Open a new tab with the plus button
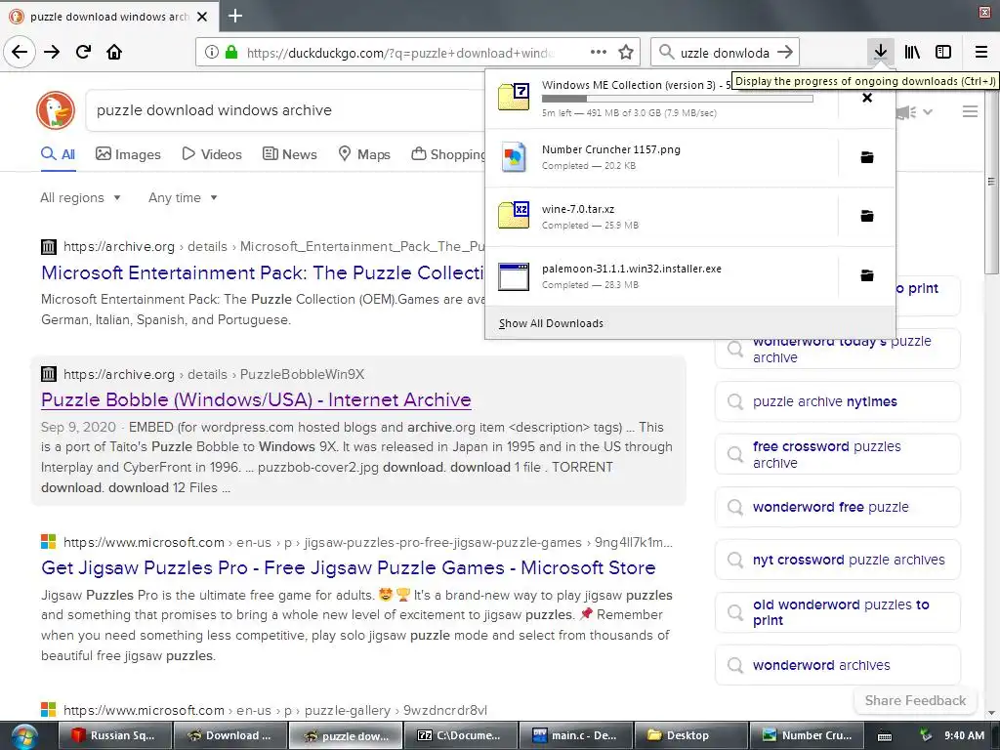 (x=234, y=16)
